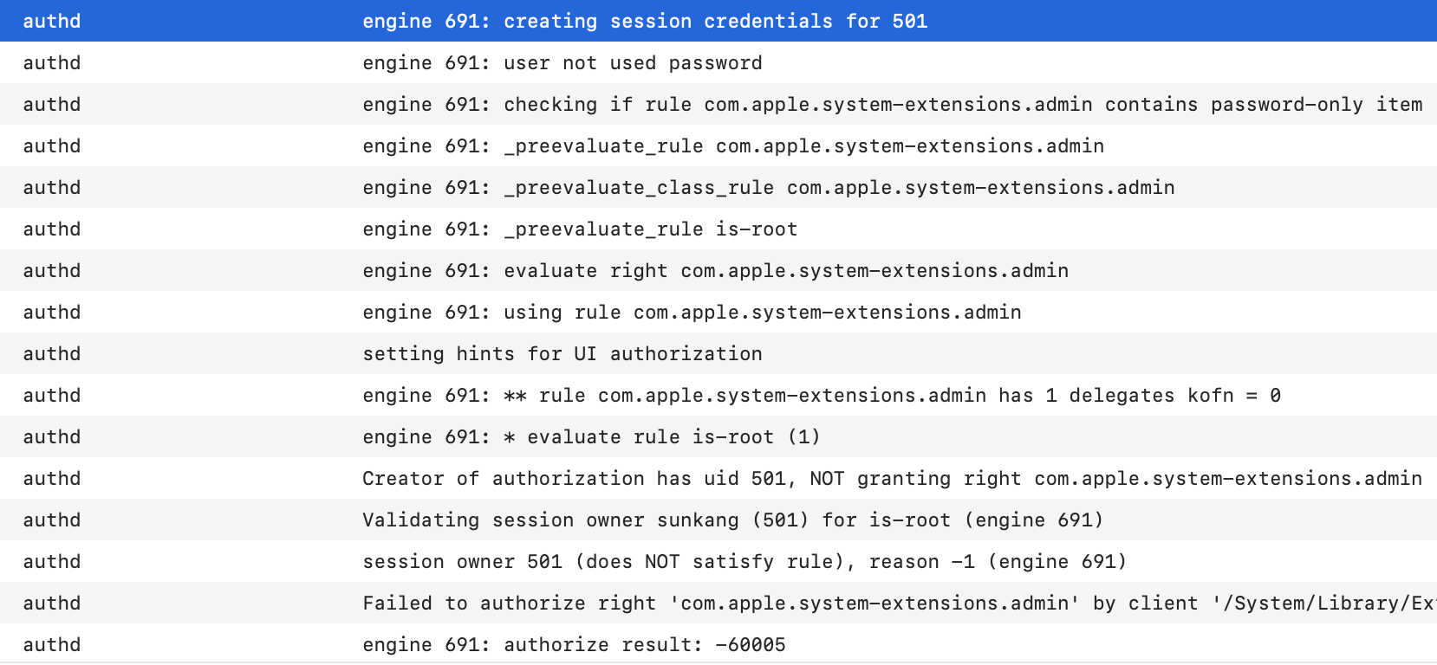The height and width of the screenshot is (665, 1437).
Task: Select the 'Creator of authorization has uid 501' row
Action: 892,478
